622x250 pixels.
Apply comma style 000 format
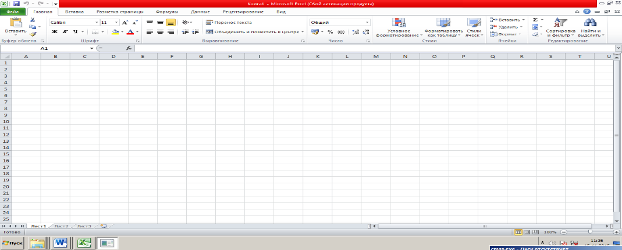pos(341,32)
